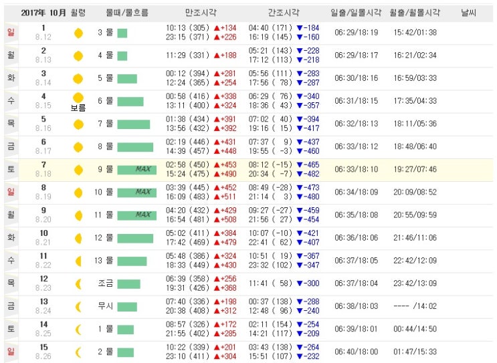Click the blue down arrow beside -300

coord(300,283)
